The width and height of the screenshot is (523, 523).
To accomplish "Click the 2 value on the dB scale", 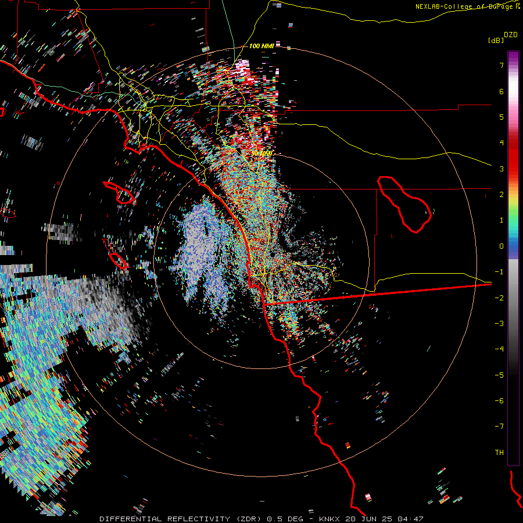I will [501, 195].
